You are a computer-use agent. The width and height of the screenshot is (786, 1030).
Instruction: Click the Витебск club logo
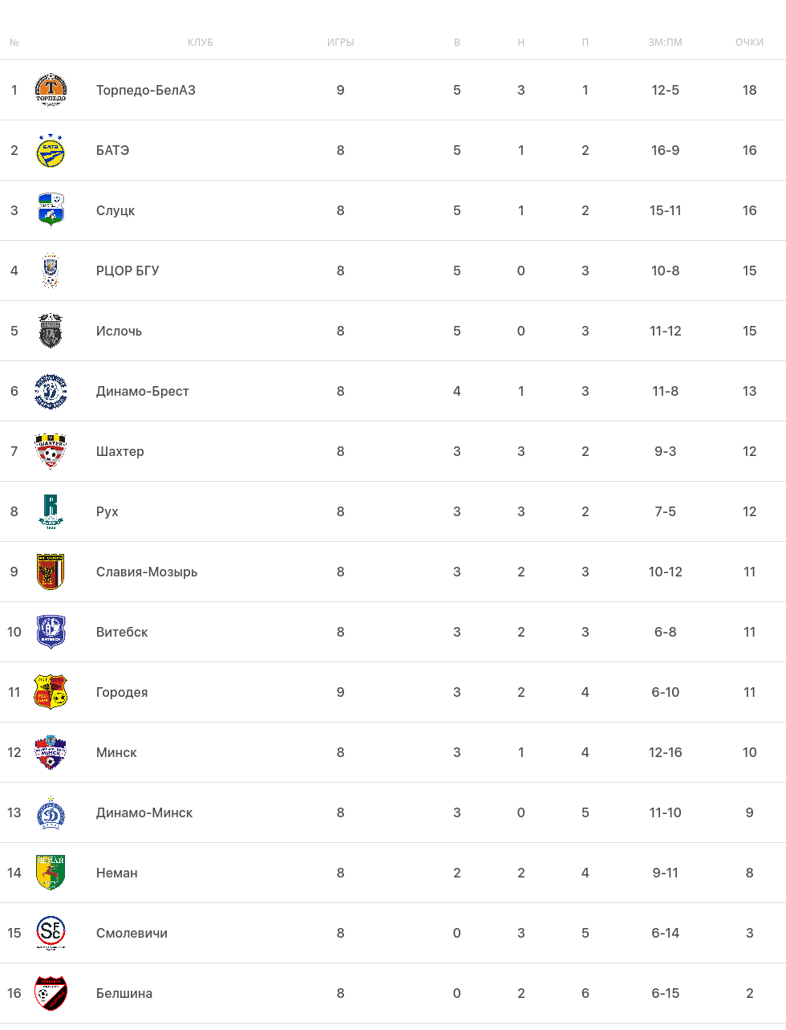51,632
